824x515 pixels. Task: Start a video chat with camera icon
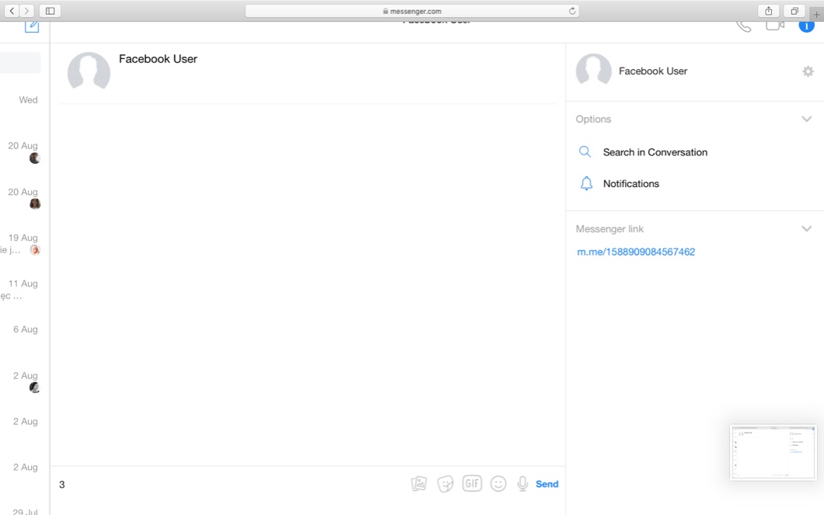click(774, 26)
